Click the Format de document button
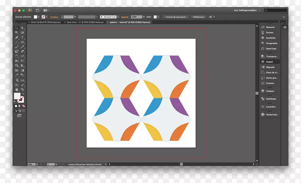 [176, 17]
